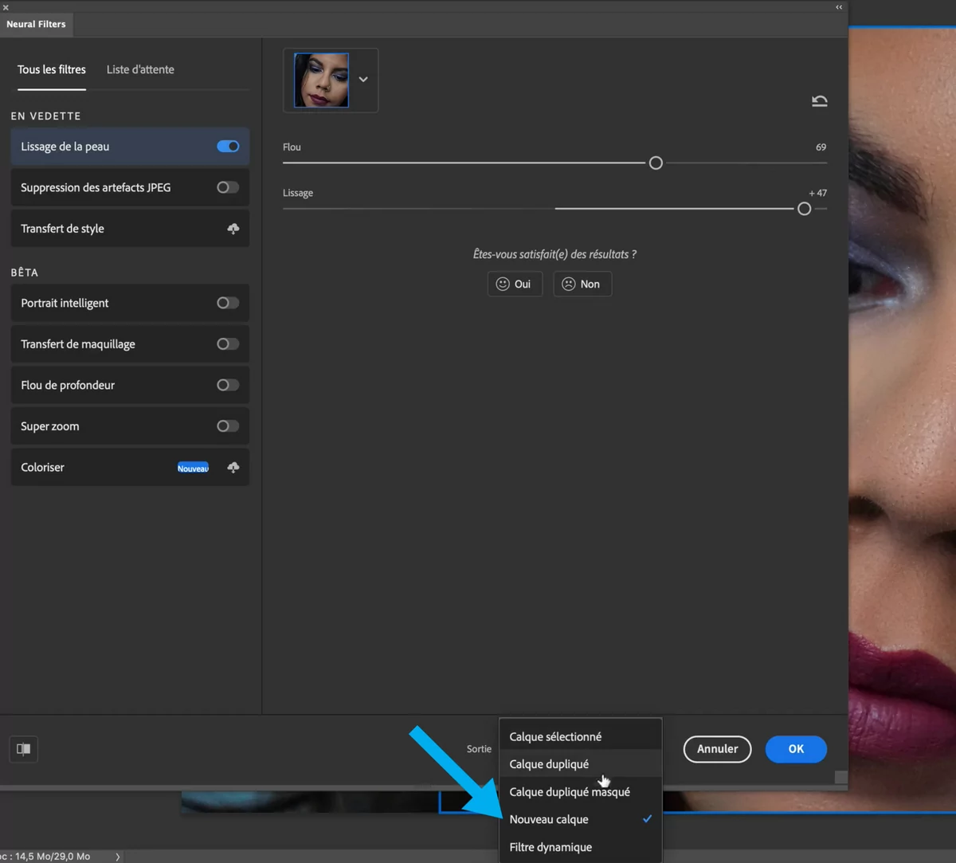Select the Neural Filters panel tab
956x863 pixels.
point(36,25)
